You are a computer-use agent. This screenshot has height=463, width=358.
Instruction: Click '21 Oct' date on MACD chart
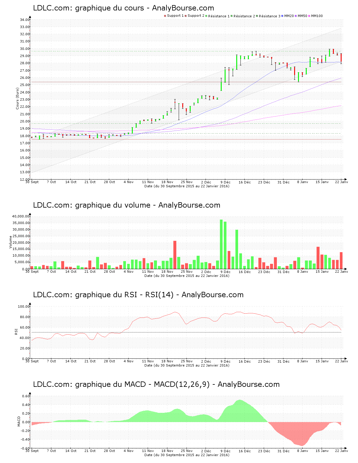(x=90, y=451)
